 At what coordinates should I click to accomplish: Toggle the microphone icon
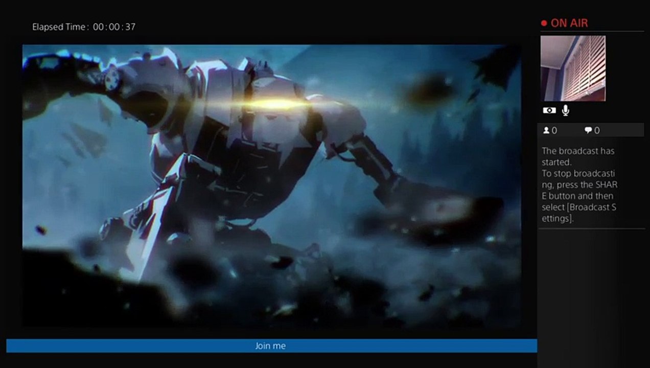pos(566,110)
